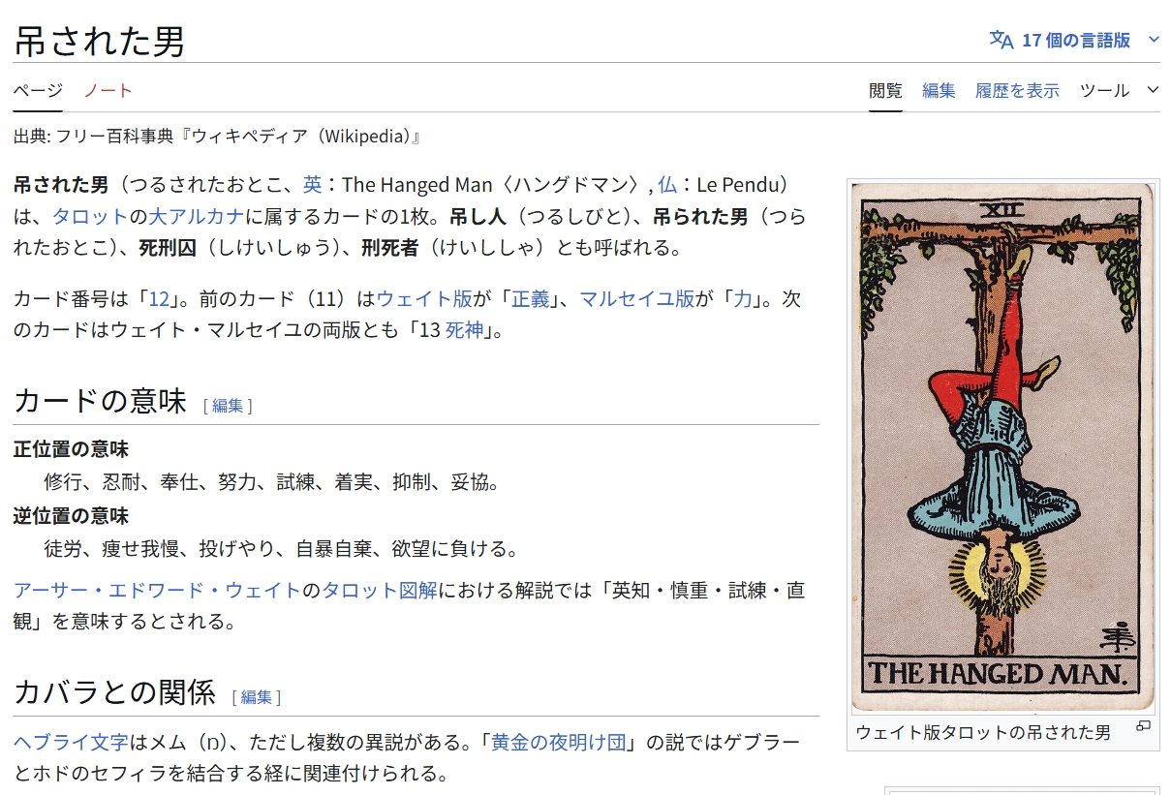Viewport: 1171px width, 795px height.
Task: Click the language translation icon
Action: tap(1001, 40)
